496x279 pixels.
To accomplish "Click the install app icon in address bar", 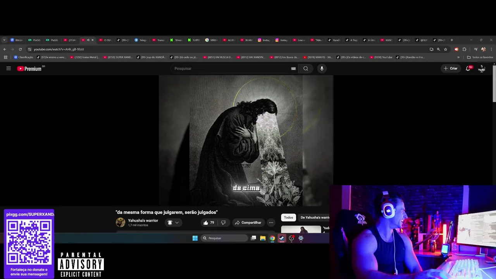I will (431, 49).
